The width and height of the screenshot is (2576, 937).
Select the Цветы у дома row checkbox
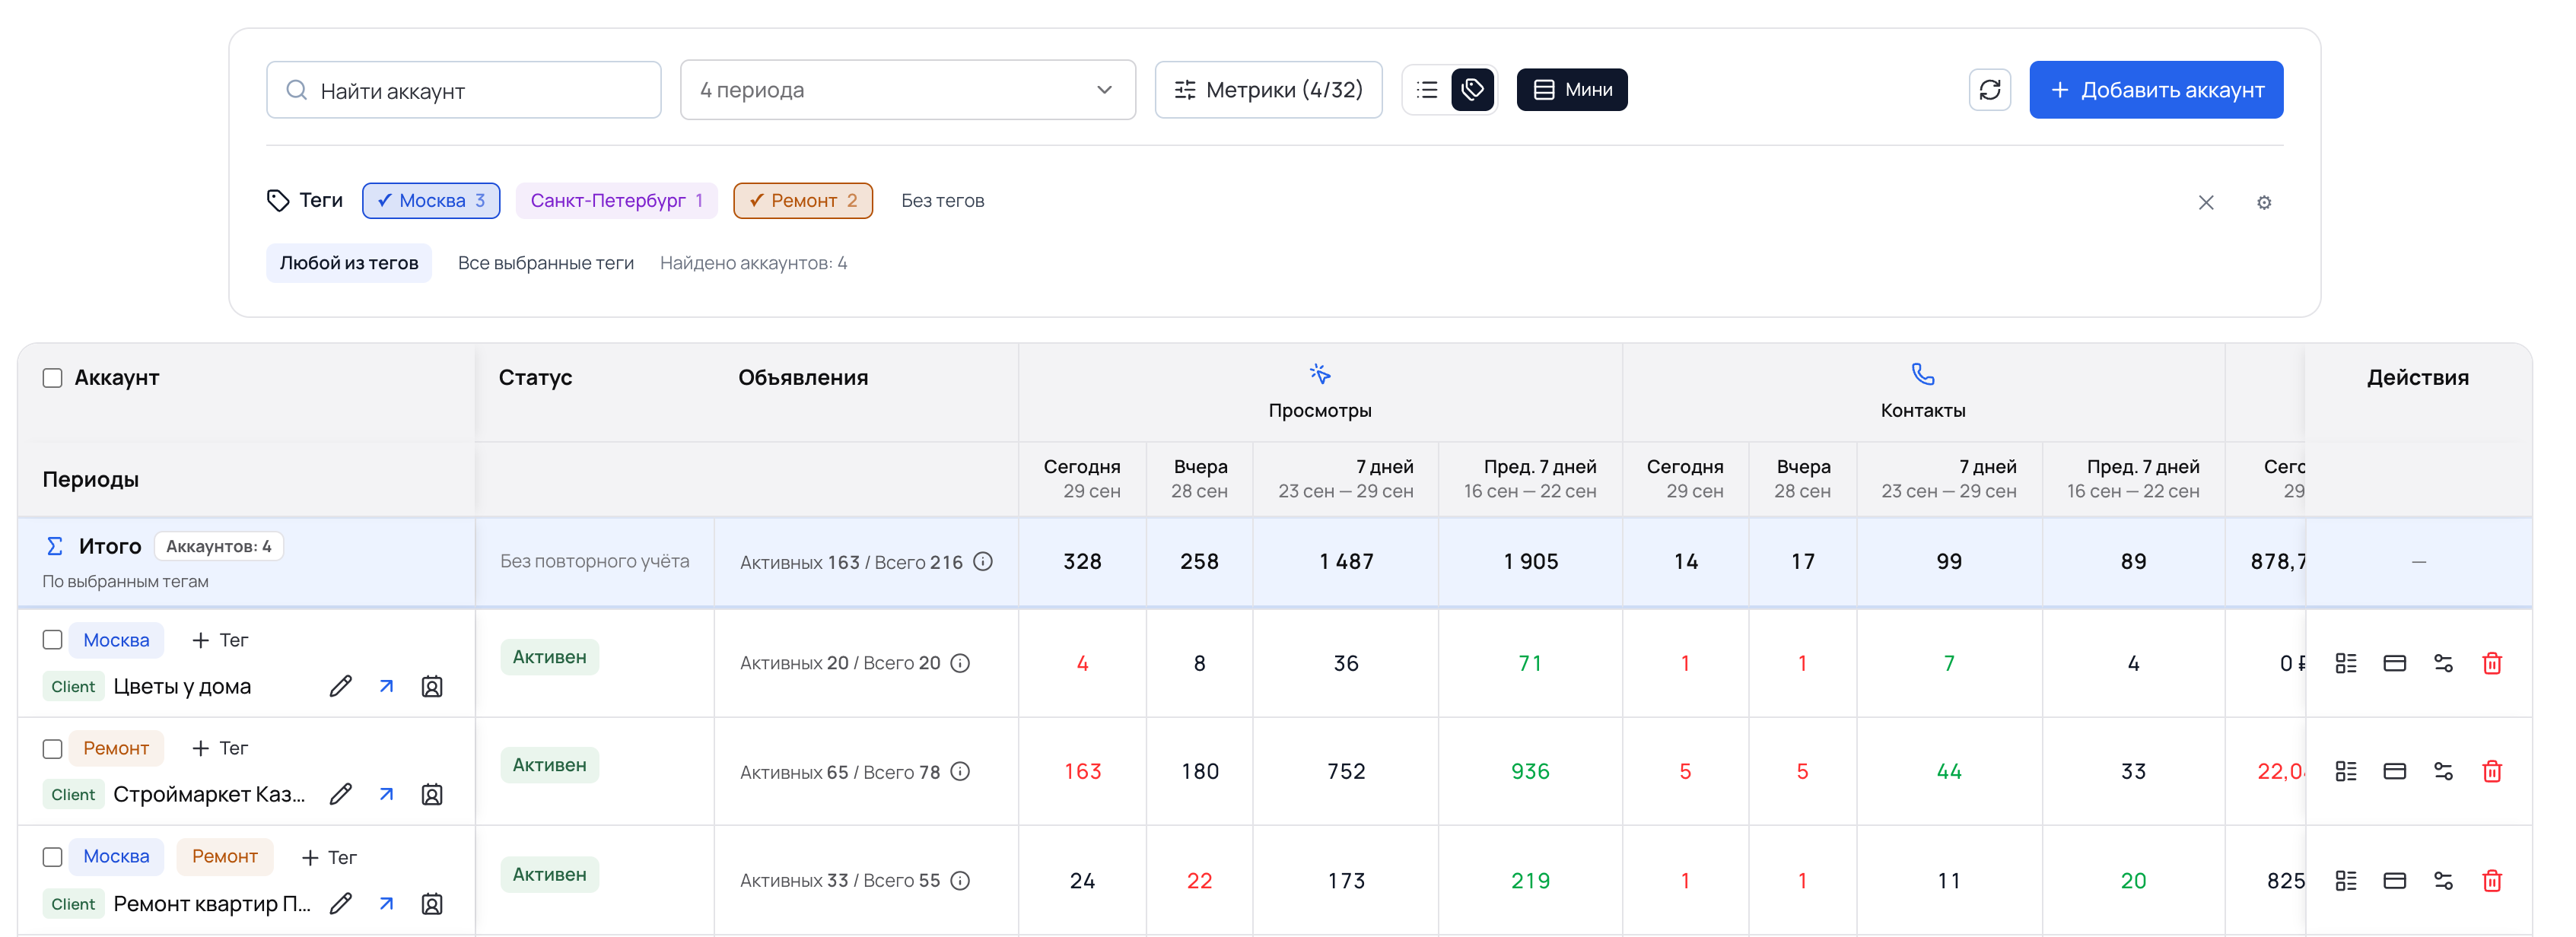point(52,640)
